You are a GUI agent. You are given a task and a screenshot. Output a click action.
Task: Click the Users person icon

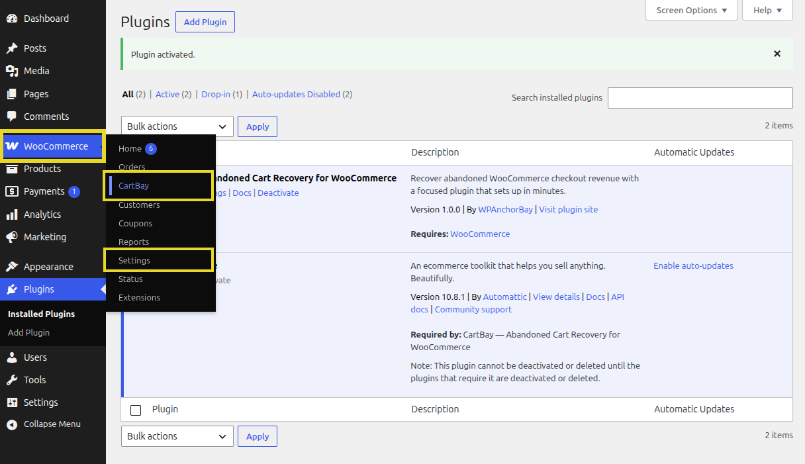tap(12, 357)
